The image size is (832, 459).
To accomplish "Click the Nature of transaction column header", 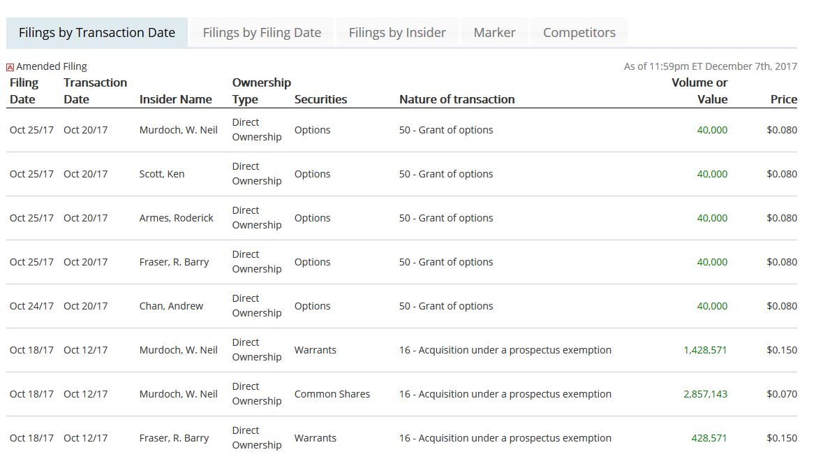I will pyautogui.click(x=456, y=99).
